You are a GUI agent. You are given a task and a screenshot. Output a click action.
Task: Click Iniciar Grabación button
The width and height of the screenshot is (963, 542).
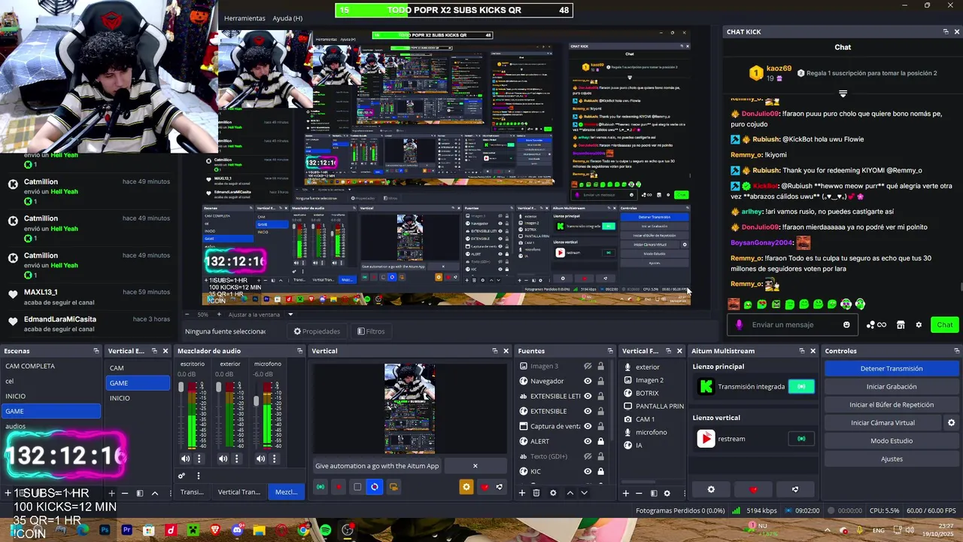click(891, 387)
